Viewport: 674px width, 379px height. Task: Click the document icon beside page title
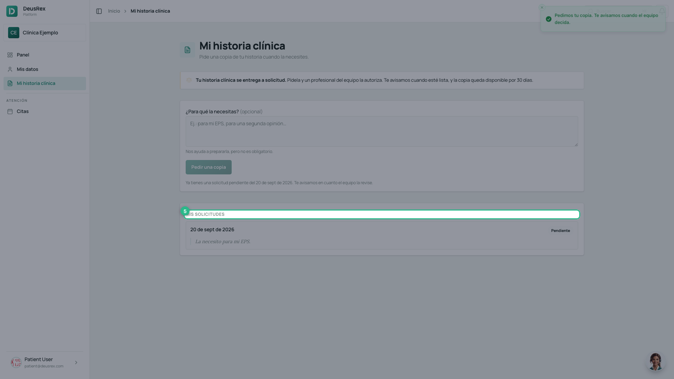pos(187,50)
